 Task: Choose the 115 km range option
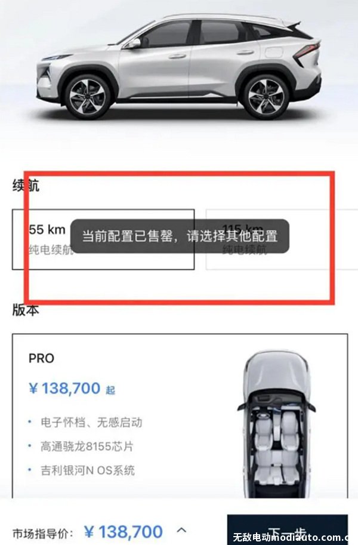(282, 239)
